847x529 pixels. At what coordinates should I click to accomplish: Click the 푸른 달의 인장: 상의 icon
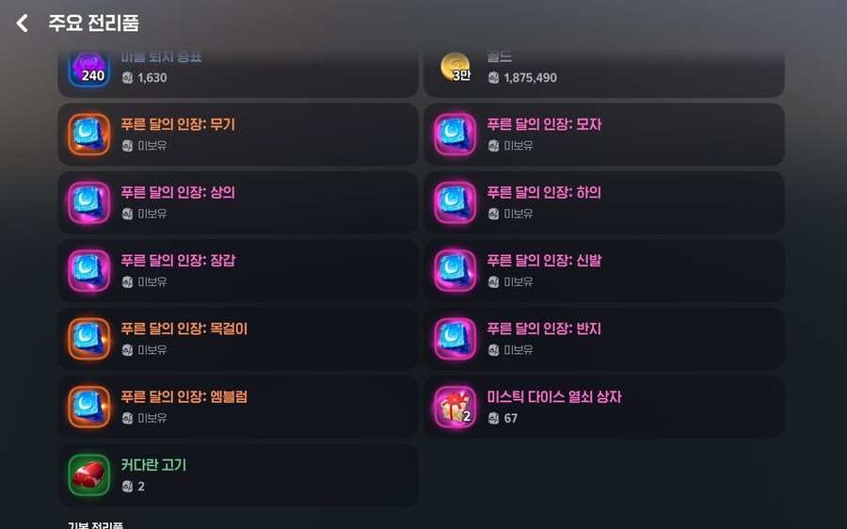[x=89, y=202]
